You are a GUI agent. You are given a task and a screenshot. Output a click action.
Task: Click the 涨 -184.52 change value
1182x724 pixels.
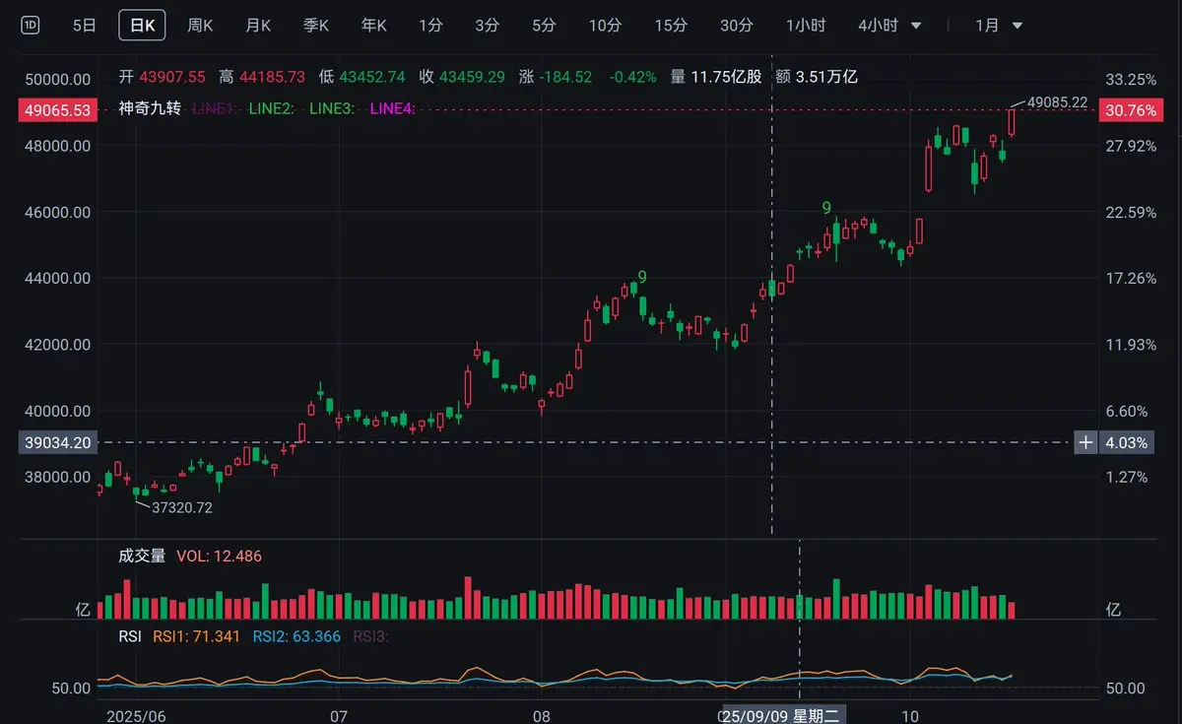click(x=556, y=76)
